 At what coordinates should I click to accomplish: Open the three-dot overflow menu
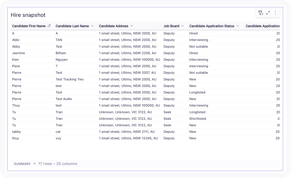(x=275, y=13)
